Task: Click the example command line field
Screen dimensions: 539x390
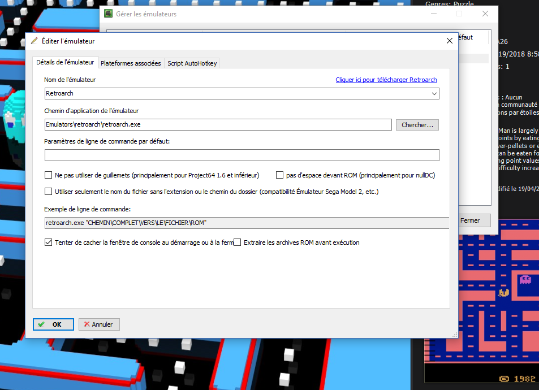Action: point(247,223)
